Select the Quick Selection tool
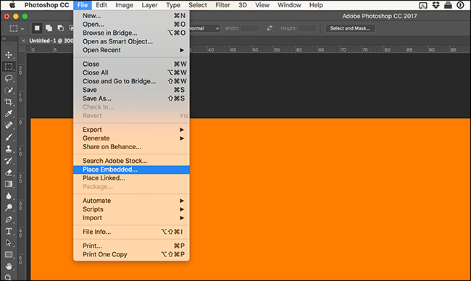Image resolution: width=471 pixels, height=281 pixels. 9,90
